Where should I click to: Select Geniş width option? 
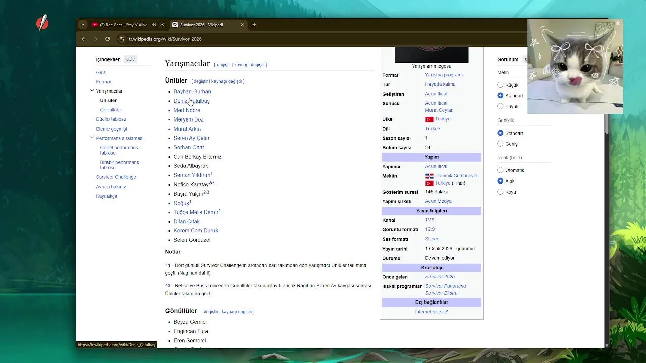pos(500,144)
